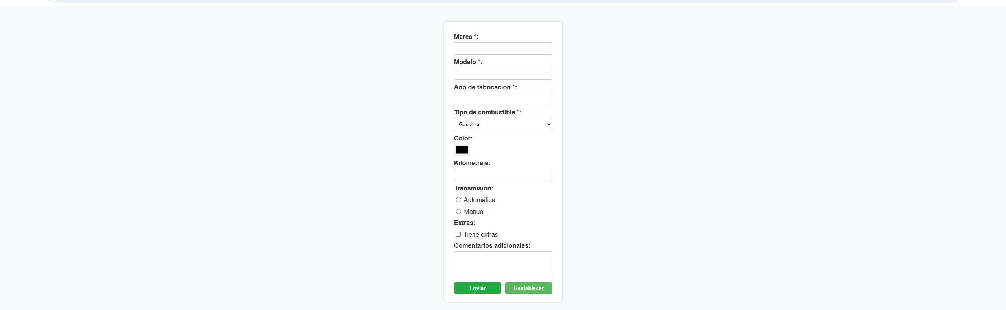The height and width of the screenshot is (310, 1006).
Task: Select the Automática transmission option
Action: click(x=458, y=200)
